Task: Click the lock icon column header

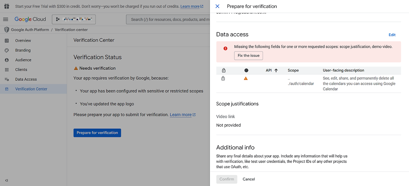Action: (x=224, y=71)
